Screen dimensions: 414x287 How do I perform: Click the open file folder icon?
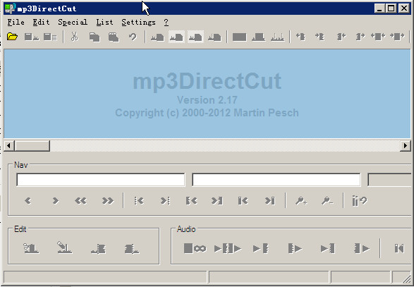[12, 37]
